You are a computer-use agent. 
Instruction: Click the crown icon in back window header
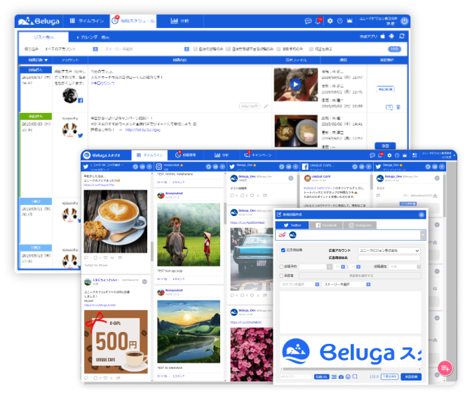pos(349,21)
